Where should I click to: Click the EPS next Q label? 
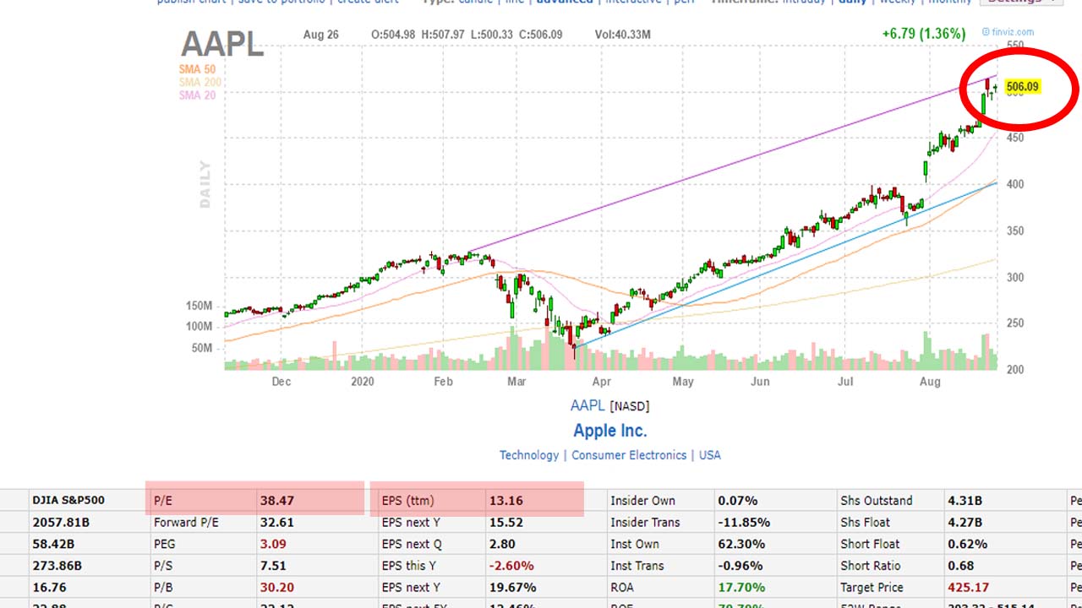click(x=412, y=545)
